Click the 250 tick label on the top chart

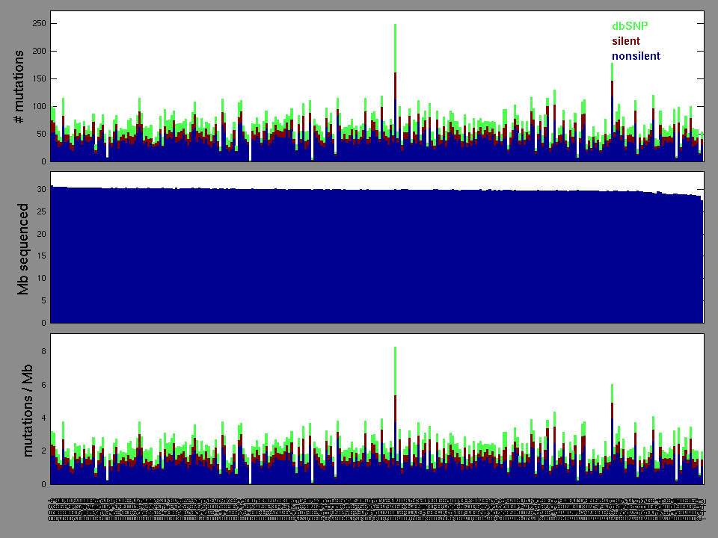coord(38,24)
